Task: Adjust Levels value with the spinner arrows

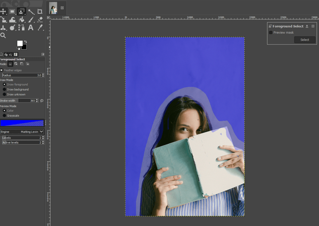Action: tap(43, 138)
